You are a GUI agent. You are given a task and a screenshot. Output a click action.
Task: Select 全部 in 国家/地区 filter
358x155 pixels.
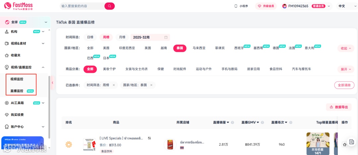click(x=90, y=48)
